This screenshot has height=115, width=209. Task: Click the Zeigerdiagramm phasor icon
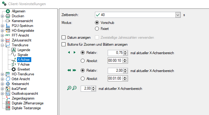pos(8,98)
